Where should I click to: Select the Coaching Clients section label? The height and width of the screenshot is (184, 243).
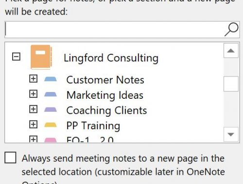tap(106, 110)
